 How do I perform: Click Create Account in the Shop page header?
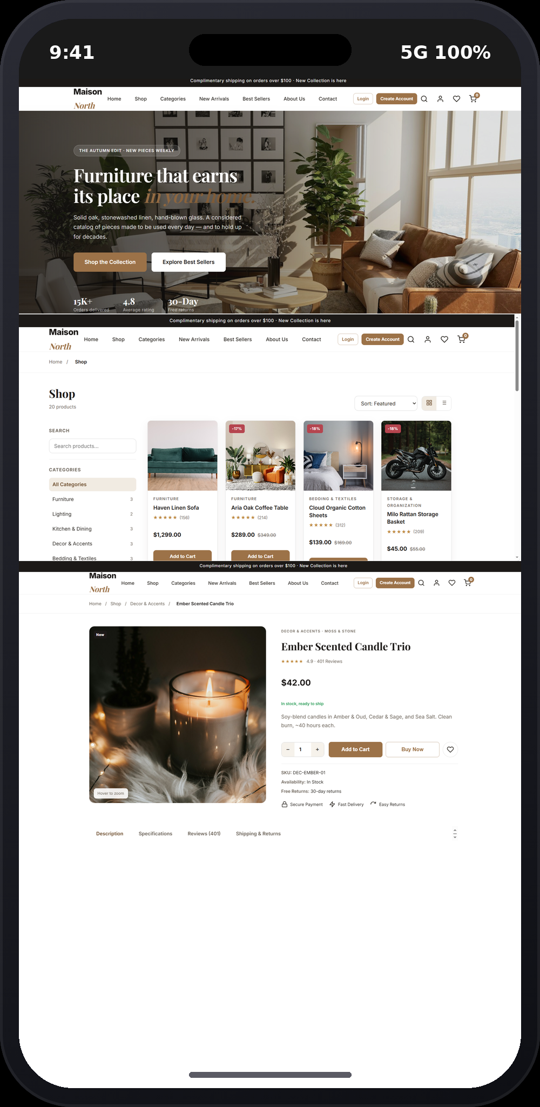pyautogui.click(x=382, y=340)
